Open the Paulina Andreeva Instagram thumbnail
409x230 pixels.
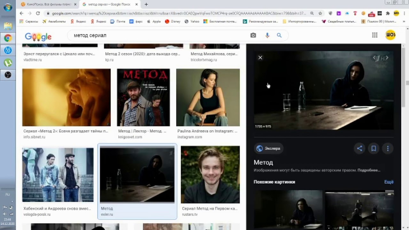pyautogui.click(x=208, y=97)
